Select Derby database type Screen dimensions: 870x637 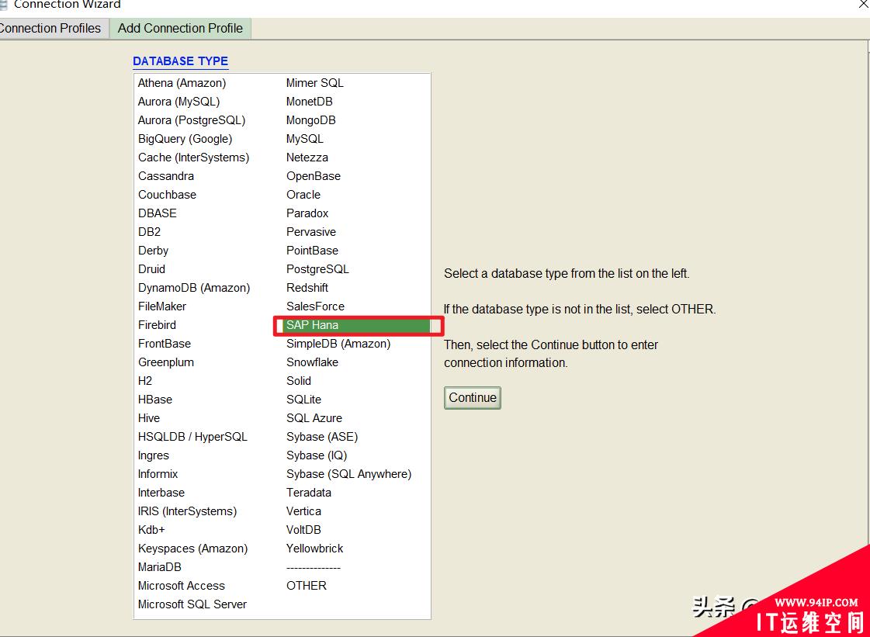[x=153, y=251]
